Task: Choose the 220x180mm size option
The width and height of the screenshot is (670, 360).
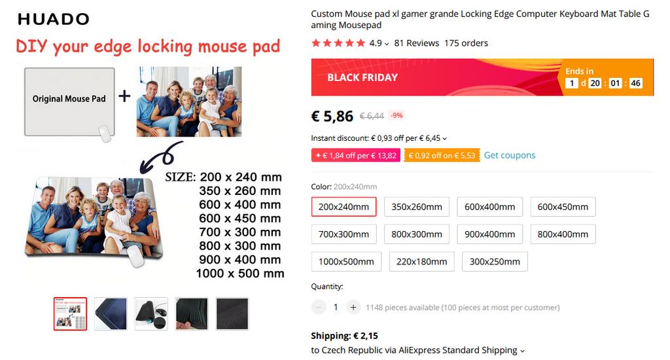Action: coord(422,261)
